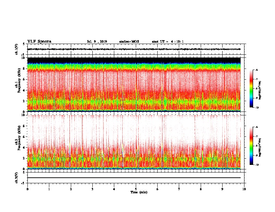Click time axis tick label "9"
Screen dimensions: 275x212
pos(222,189)
